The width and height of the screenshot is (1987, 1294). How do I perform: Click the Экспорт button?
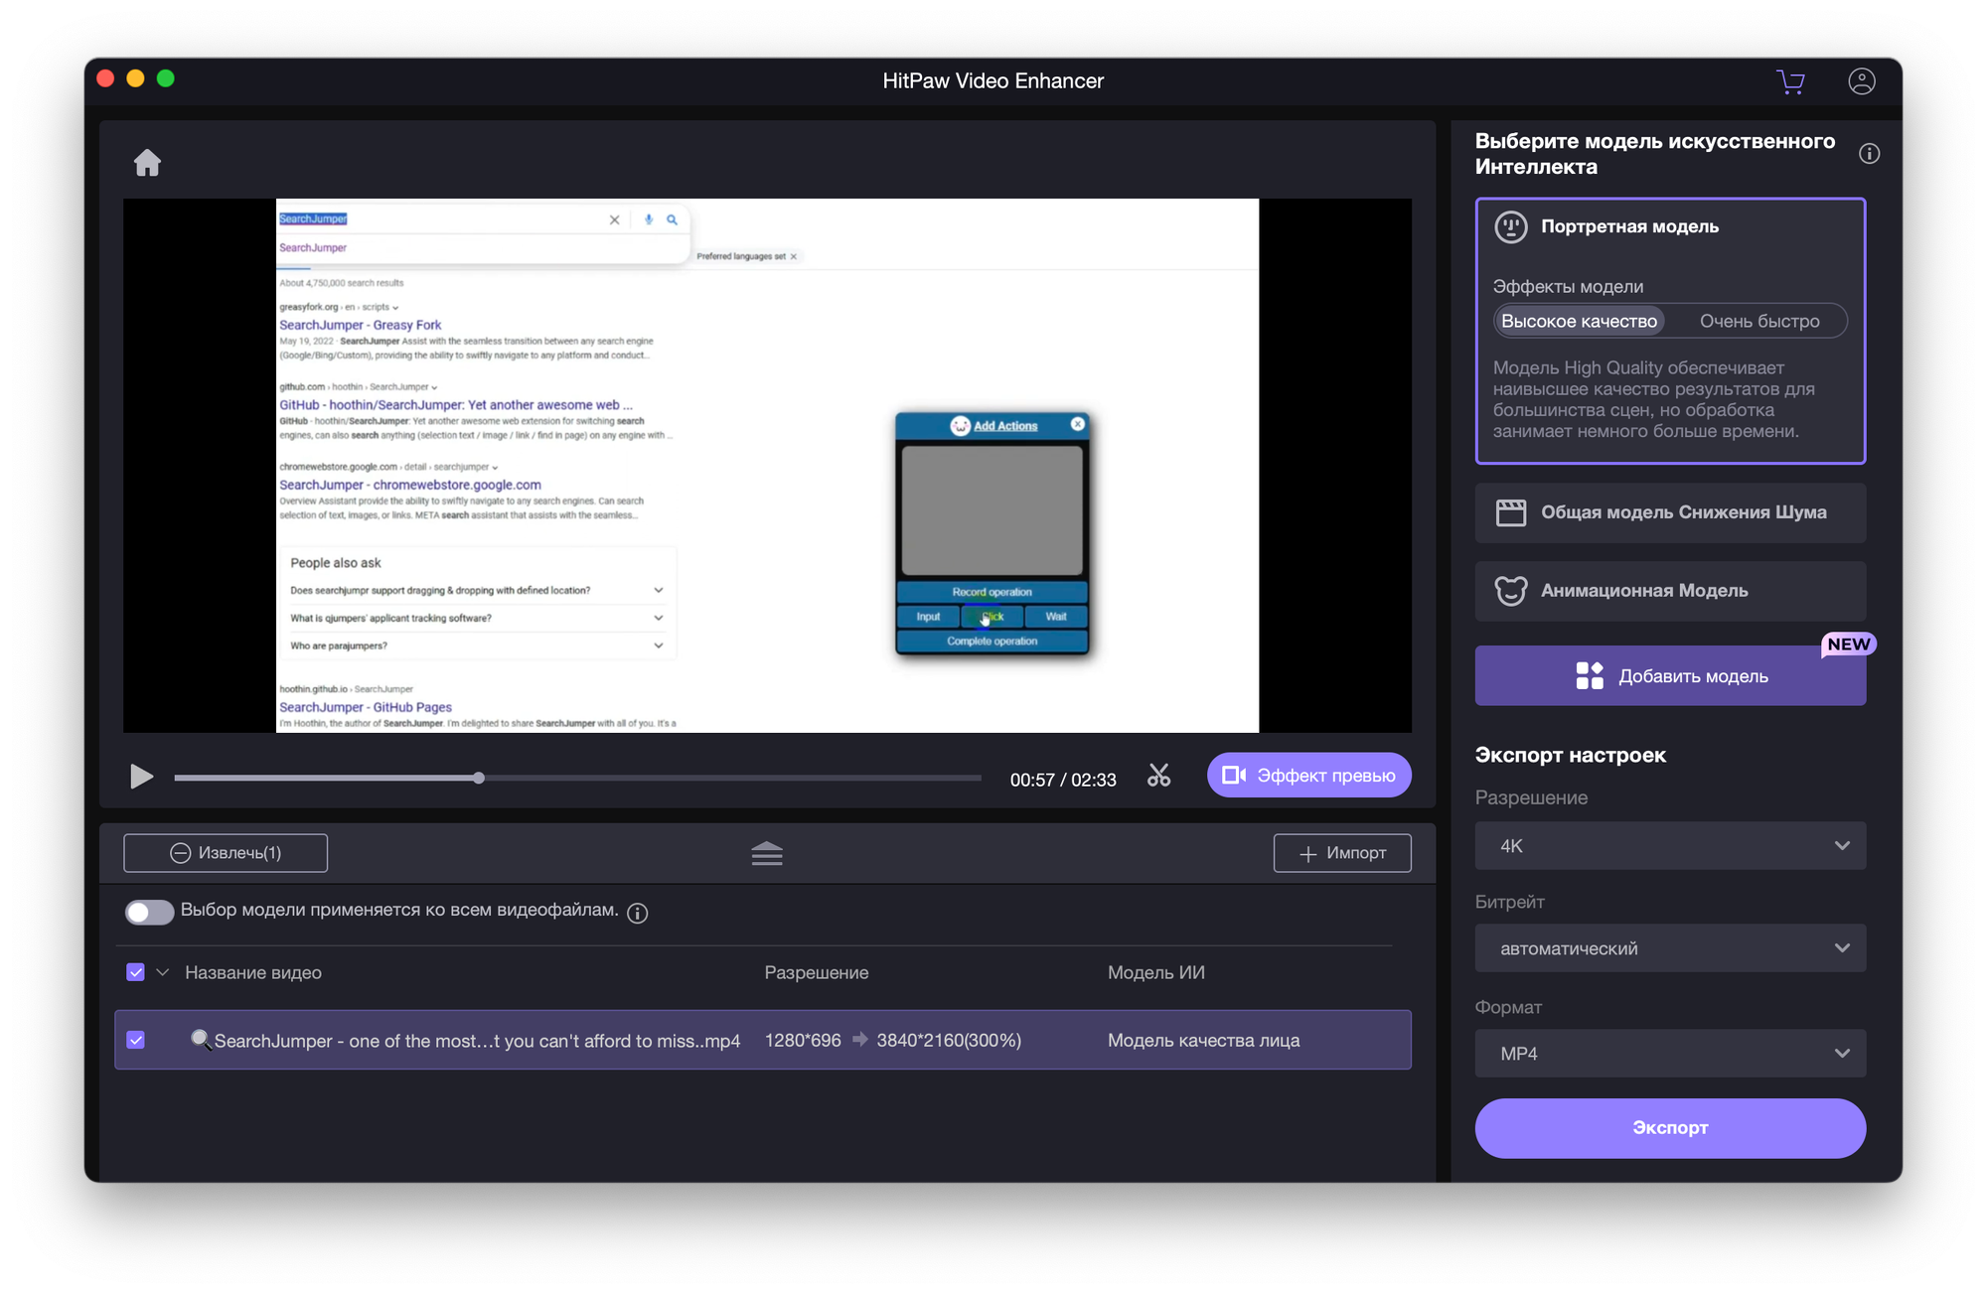pyautogui.click(x=1669, y=1128)
